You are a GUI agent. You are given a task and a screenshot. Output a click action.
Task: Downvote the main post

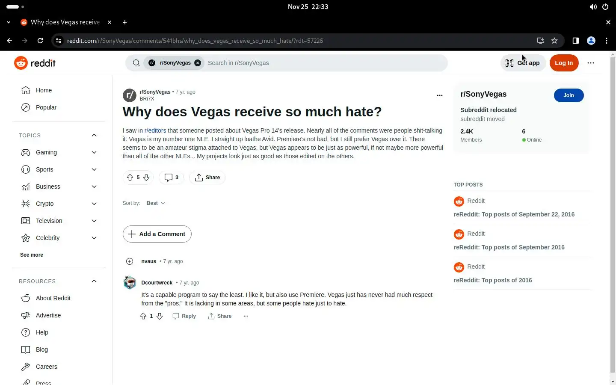pos(146,178)
